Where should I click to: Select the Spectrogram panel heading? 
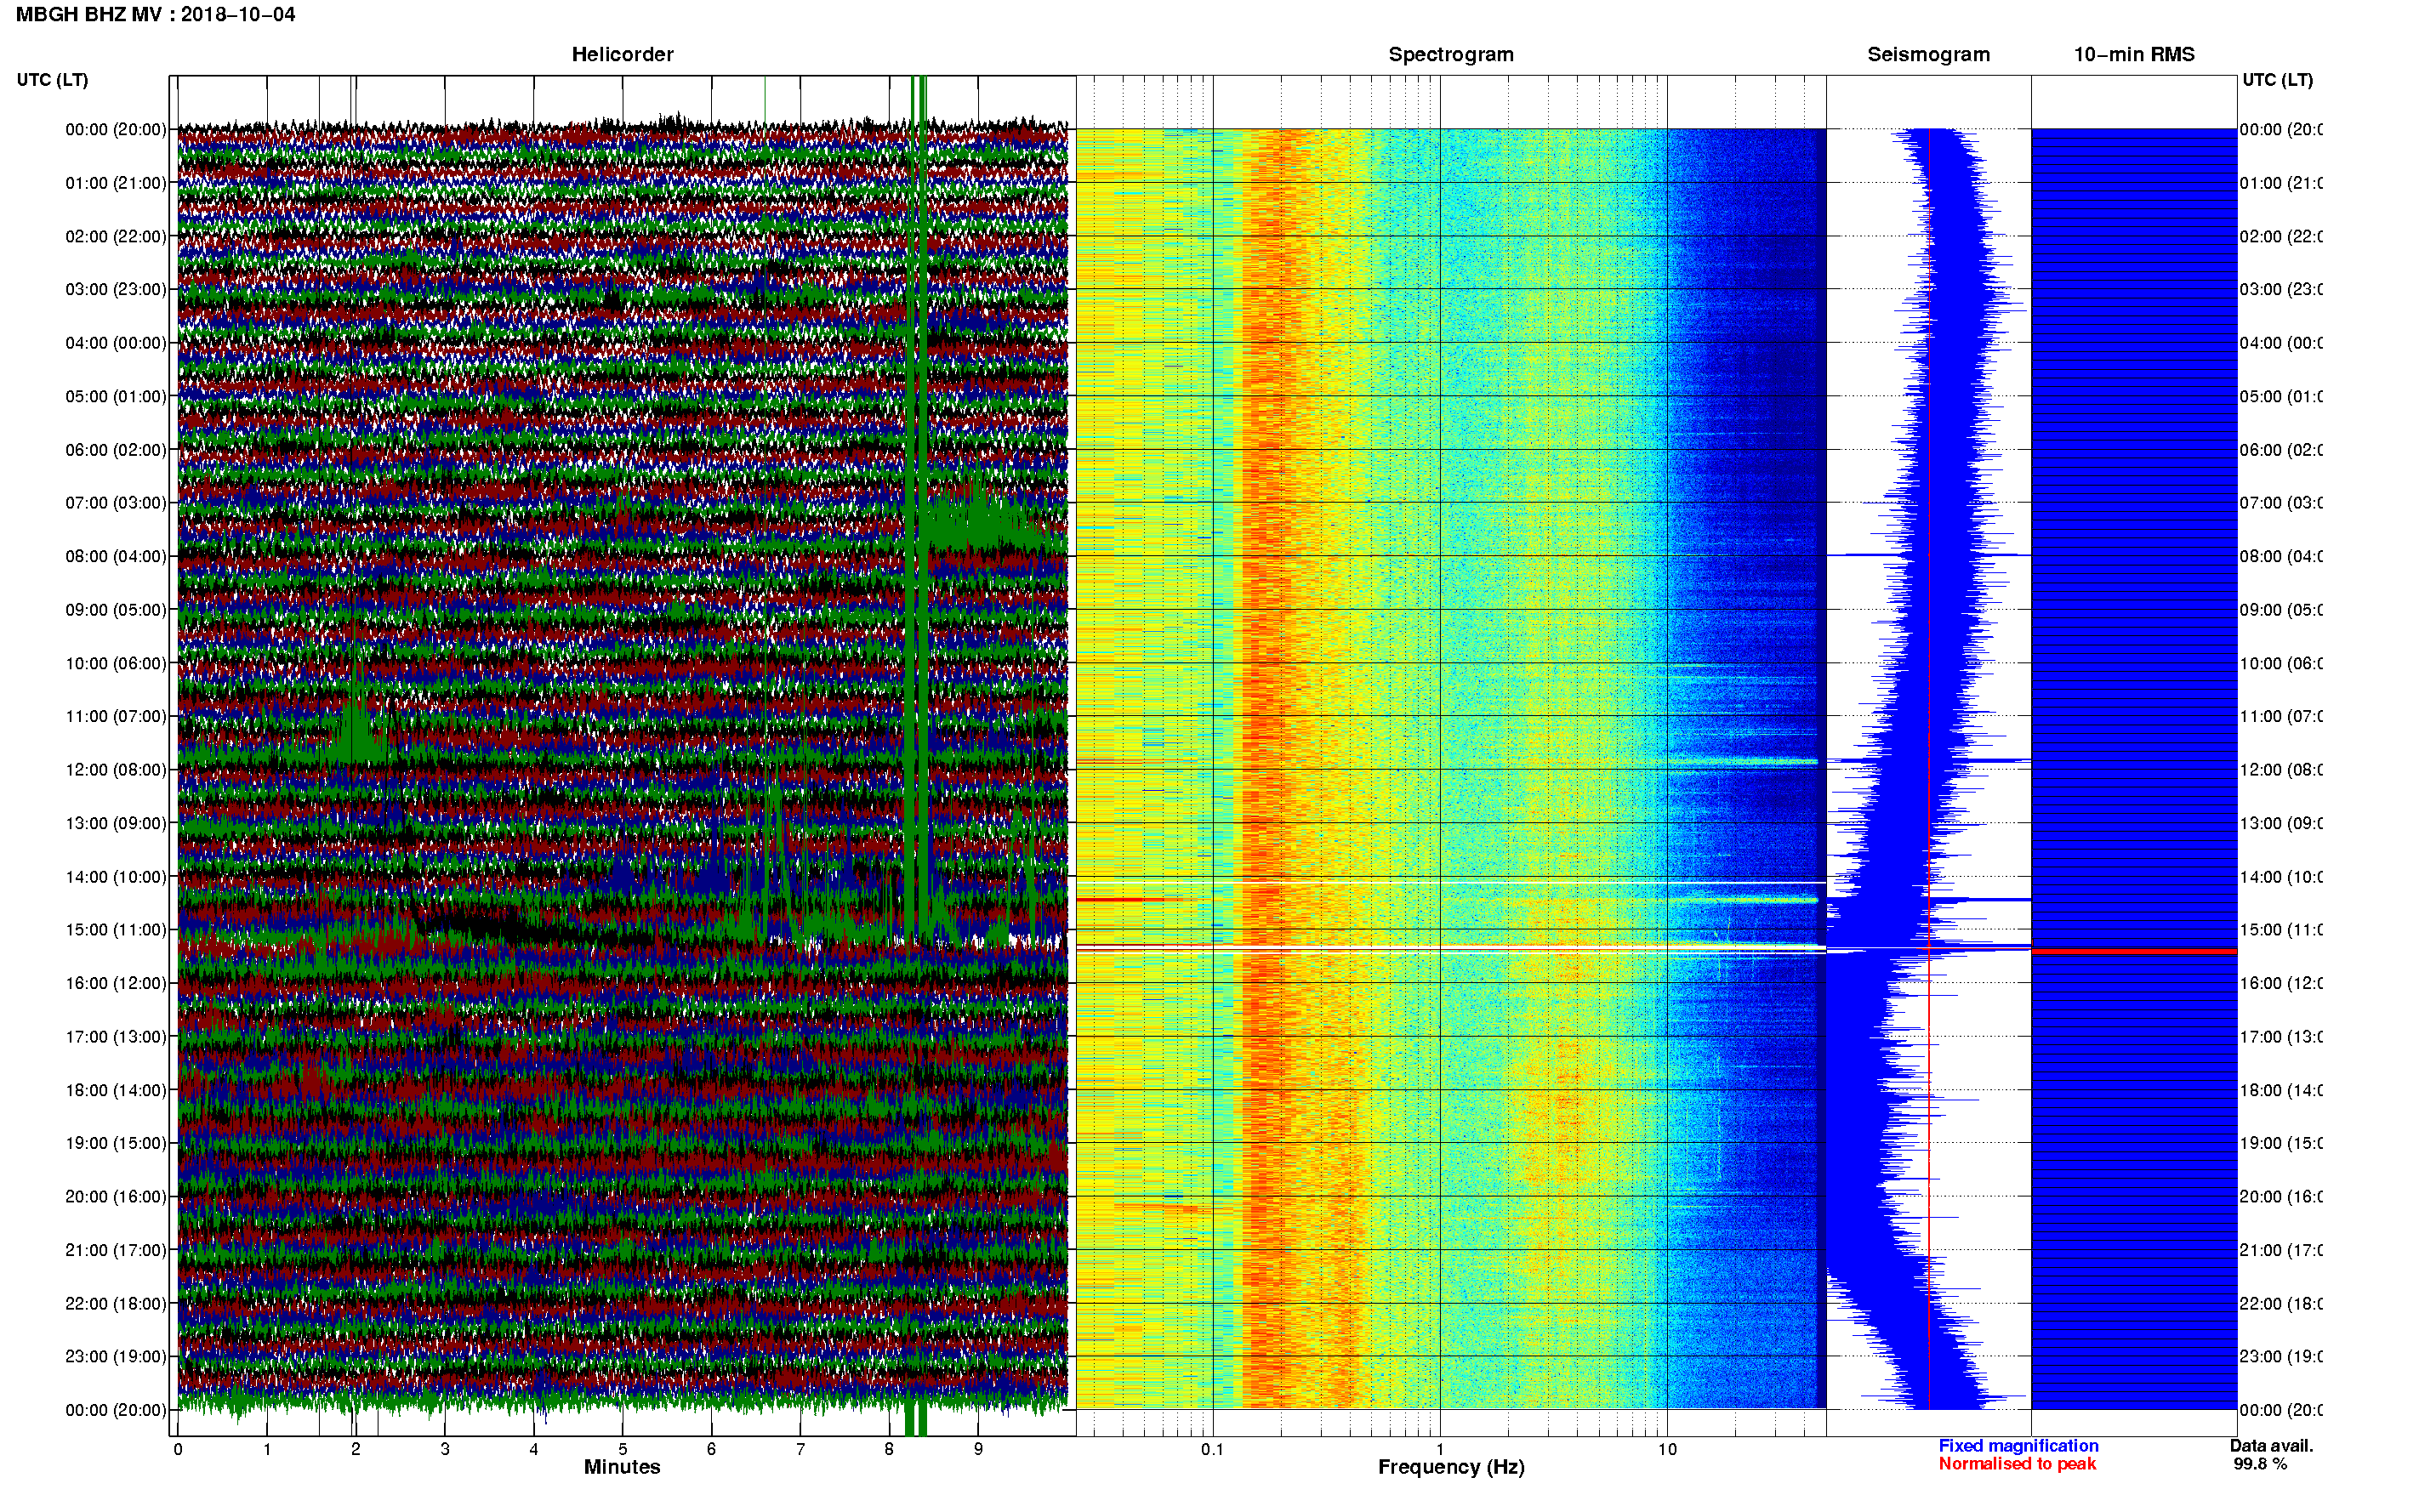click(1451, 54)
